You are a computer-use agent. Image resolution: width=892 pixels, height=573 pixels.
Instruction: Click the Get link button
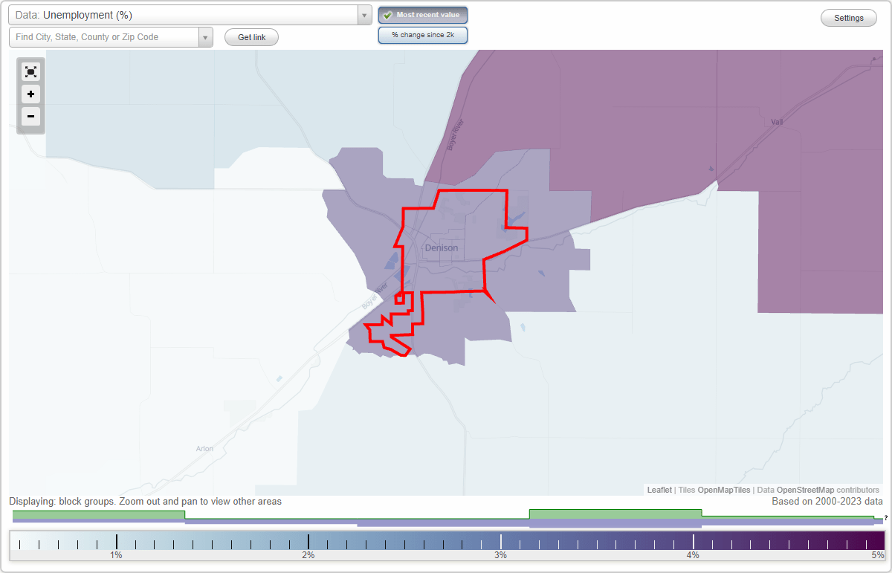click(251, 36)
